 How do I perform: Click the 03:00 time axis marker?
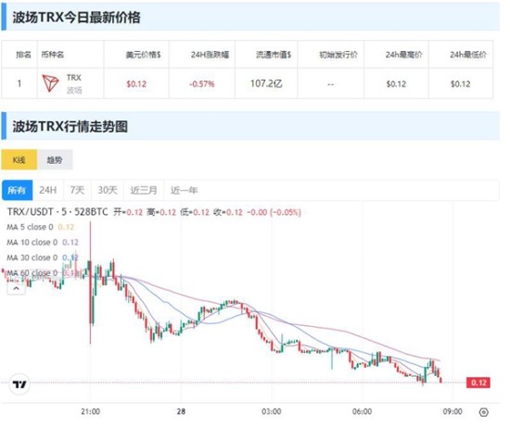pyautogui.click(x=272, y=412)
